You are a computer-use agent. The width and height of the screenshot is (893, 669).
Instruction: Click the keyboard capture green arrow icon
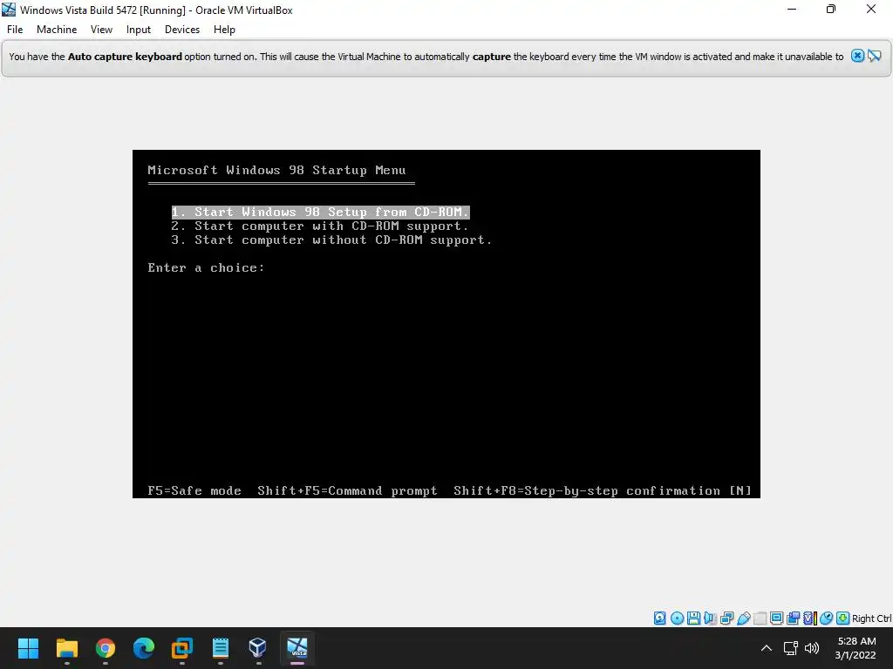point(843,618)
